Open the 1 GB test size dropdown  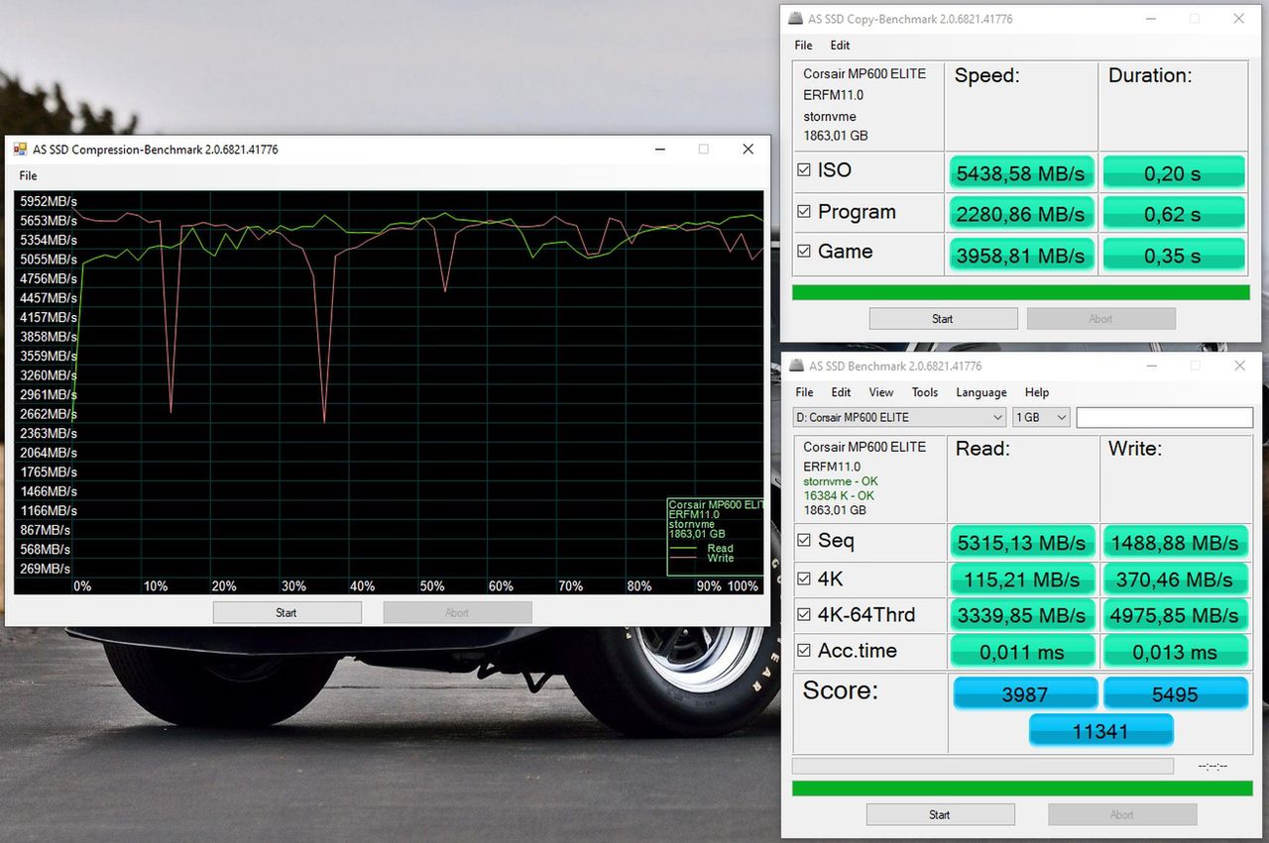(1041, 417)
